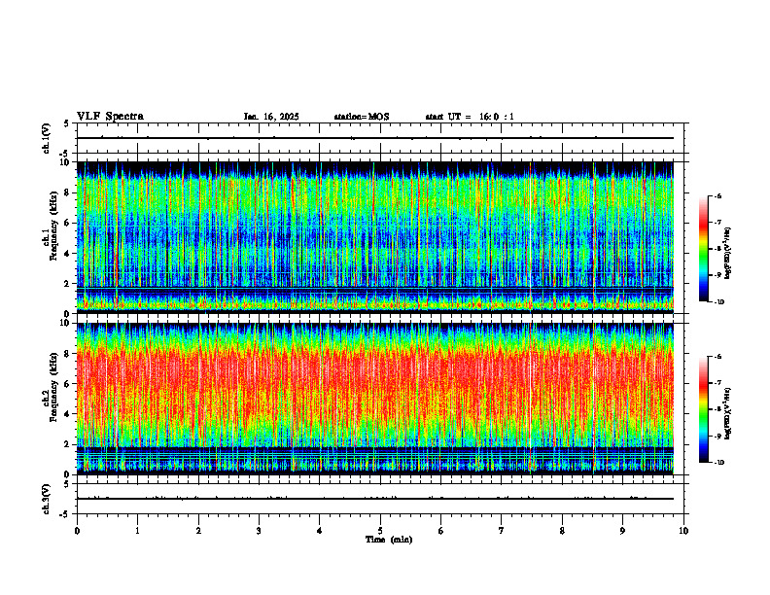Click the time-axis tick label "7"
The width and height of the screenshot is (770, 595).
point(502,531)
